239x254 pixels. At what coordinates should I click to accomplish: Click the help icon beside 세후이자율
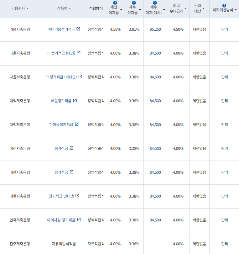coord(133,3)
